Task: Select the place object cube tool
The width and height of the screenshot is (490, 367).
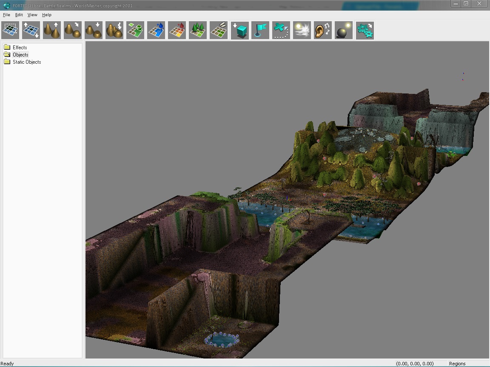Action: (240, 30)
